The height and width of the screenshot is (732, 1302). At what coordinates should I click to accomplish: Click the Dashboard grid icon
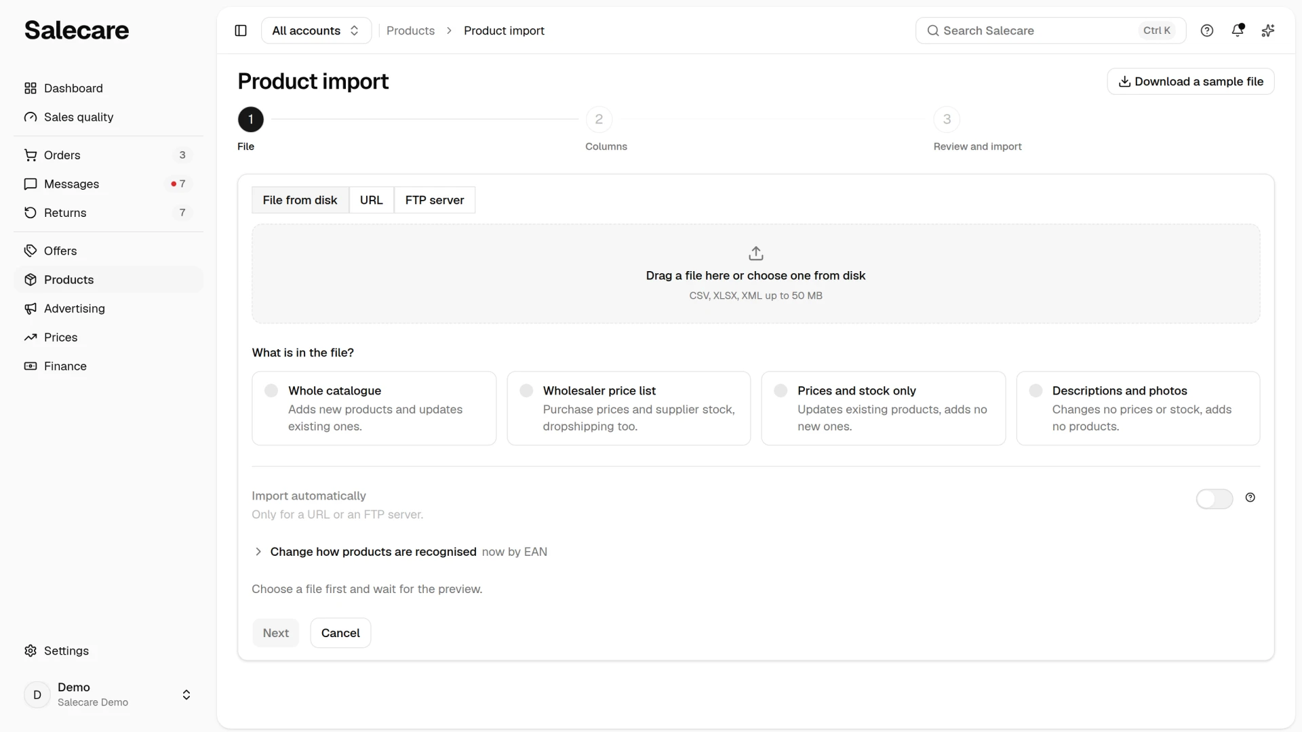(31, 88)
